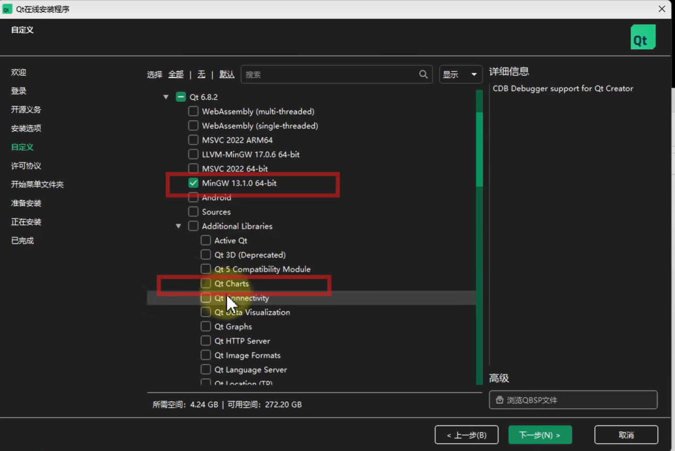Check WebAssembly (multi-threaded) checkbox
Screen dimensions: 675x451
[x=193, y=111]
